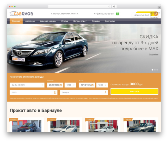
Task: Select second banner slider dot
Action: tap(155, 70)
